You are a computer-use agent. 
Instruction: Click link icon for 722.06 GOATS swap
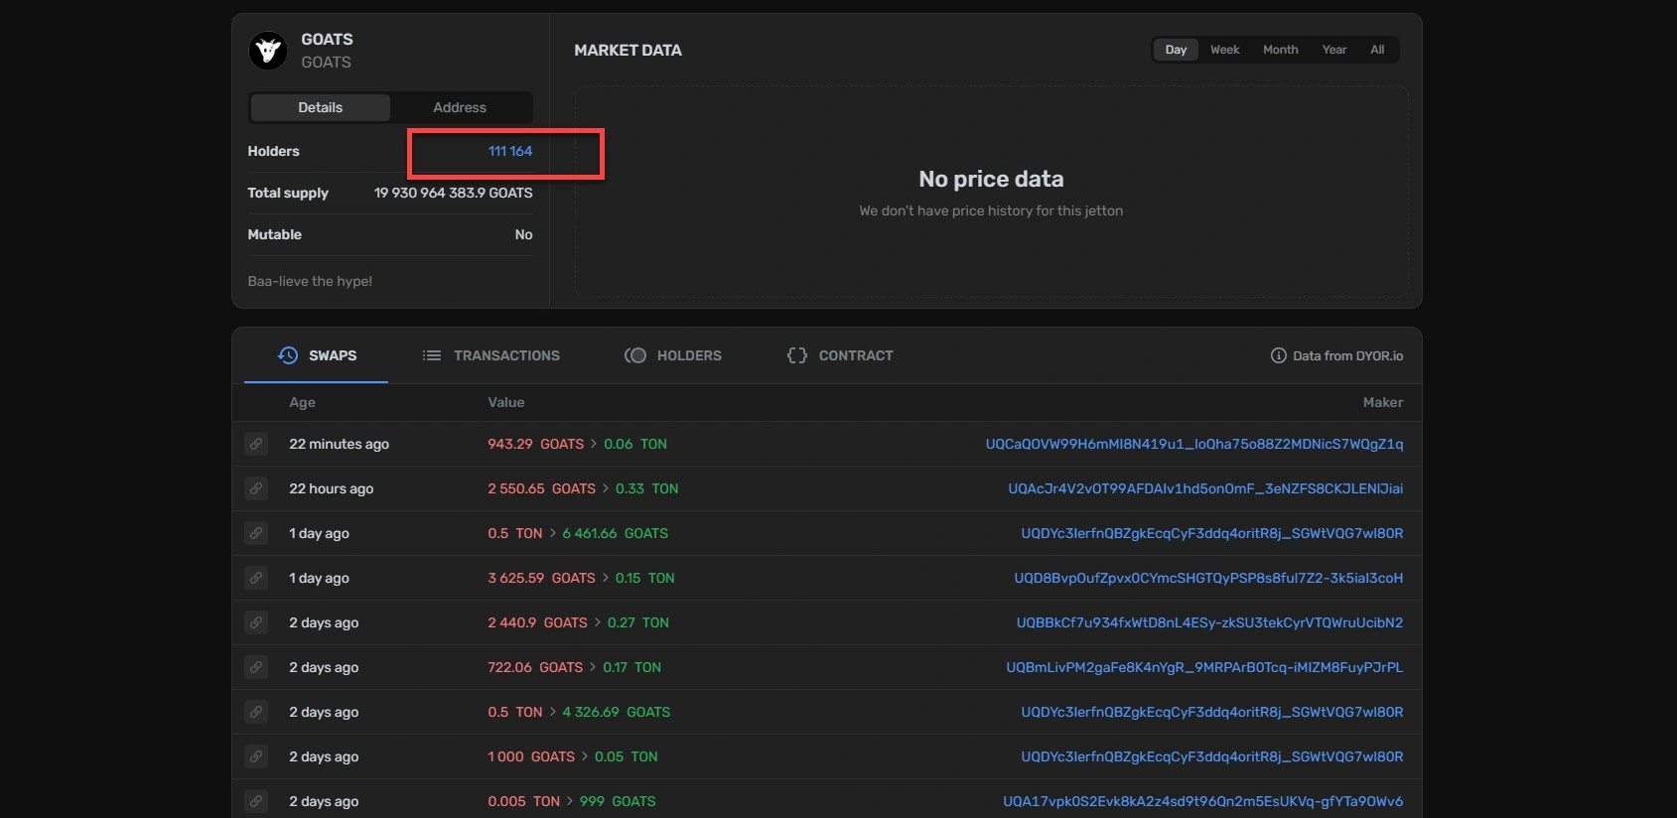256,667
